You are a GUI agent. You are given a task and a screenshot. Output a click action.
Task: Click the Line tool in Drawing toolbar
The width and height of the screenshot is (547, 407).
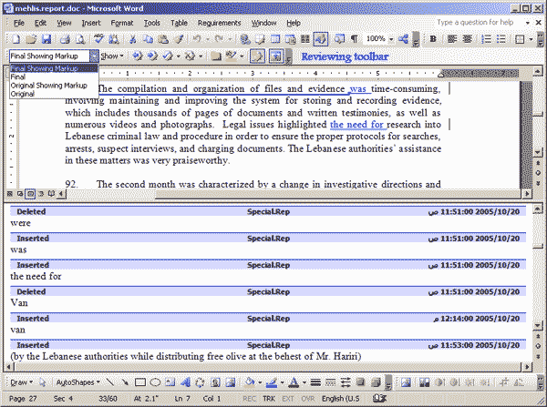click(109, 382)
